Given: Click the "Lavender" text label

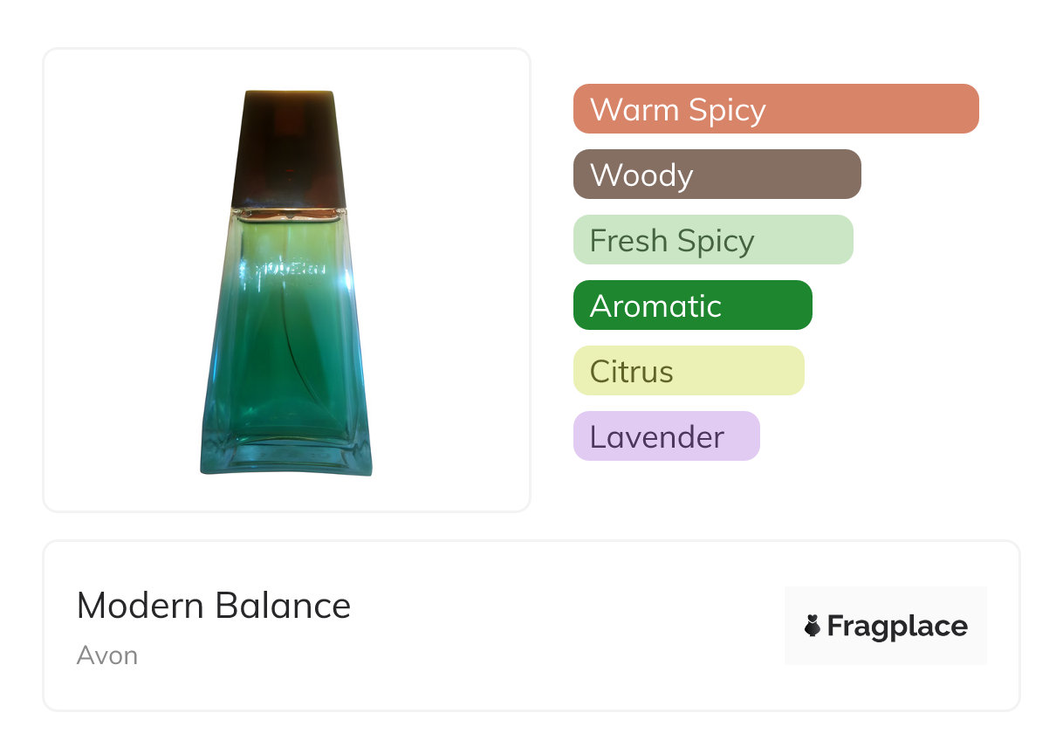Looking at the screenshot, I should coord(657,437).
